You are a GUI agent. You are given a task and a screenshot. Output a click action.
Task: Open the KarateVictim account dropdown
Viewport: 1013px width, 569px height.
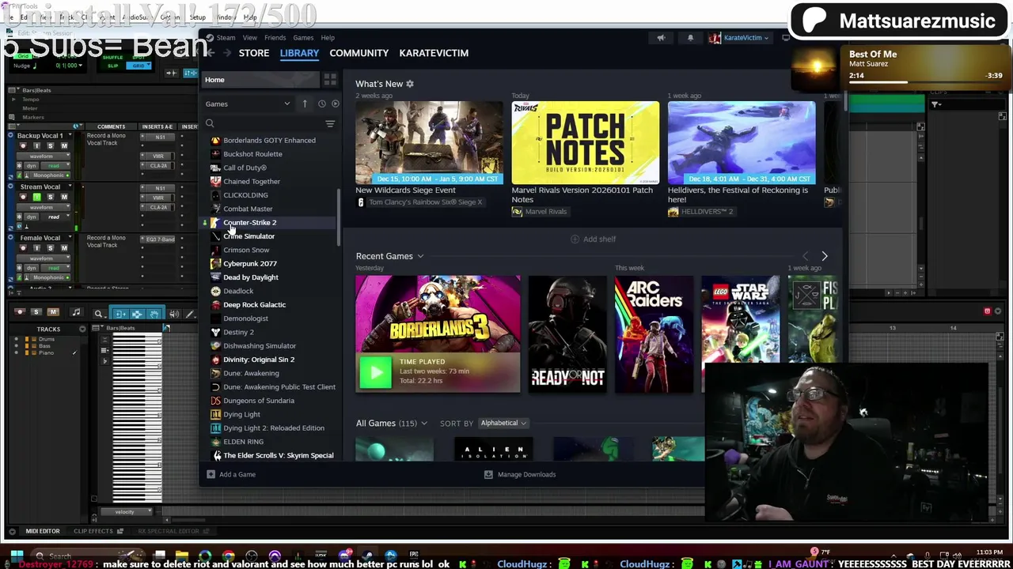point(741,37)
